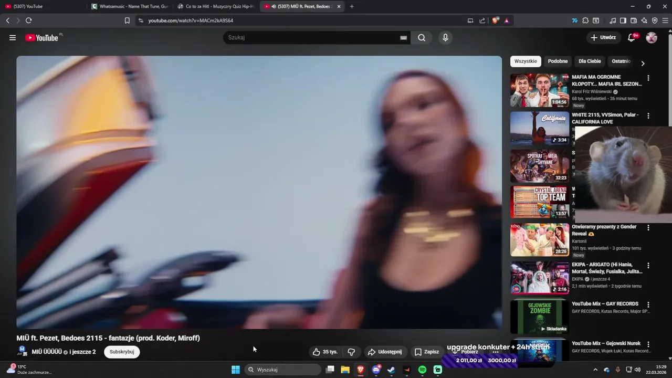
Task: Save the video with Zapisz
Action: [426, 352]
